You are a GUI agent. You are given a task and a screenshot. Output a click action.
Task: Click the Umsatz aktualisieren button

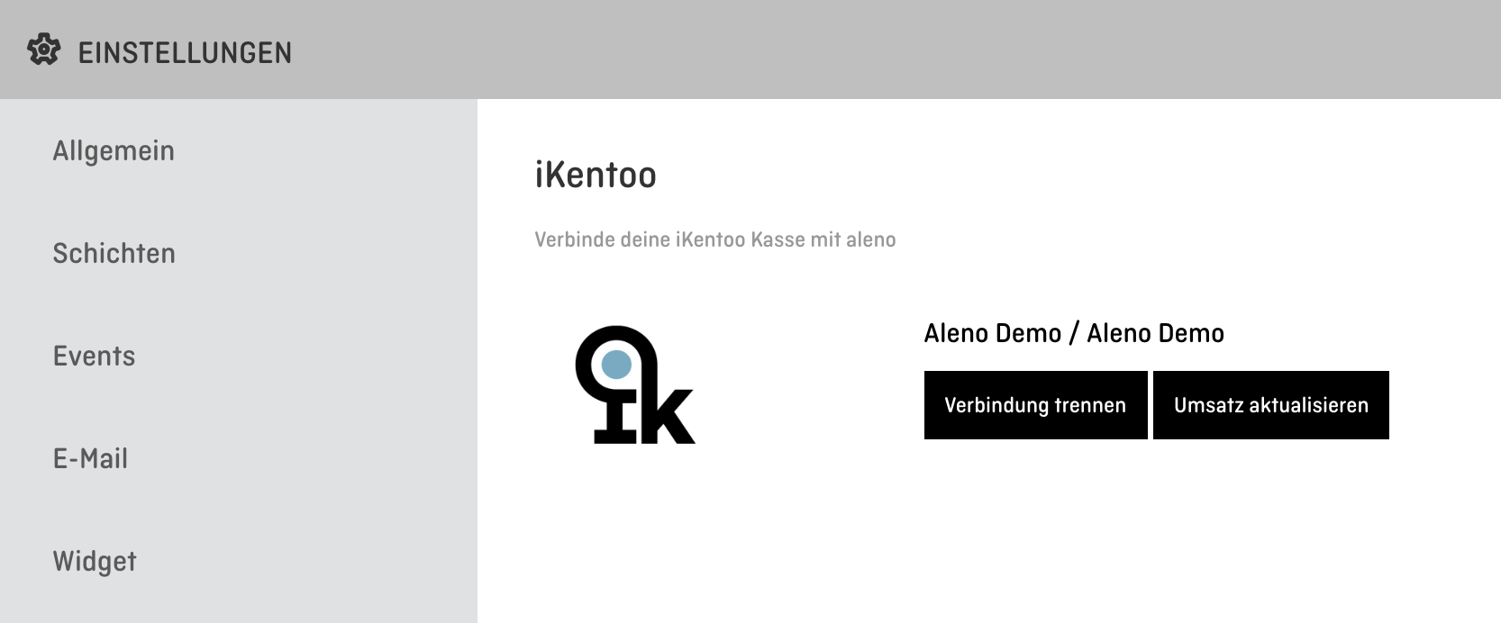(x=1270, y=405)
